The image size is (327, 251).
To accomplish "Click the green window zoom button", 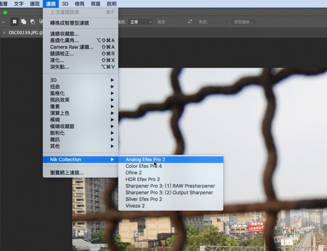I will click(x=5, y=13).
